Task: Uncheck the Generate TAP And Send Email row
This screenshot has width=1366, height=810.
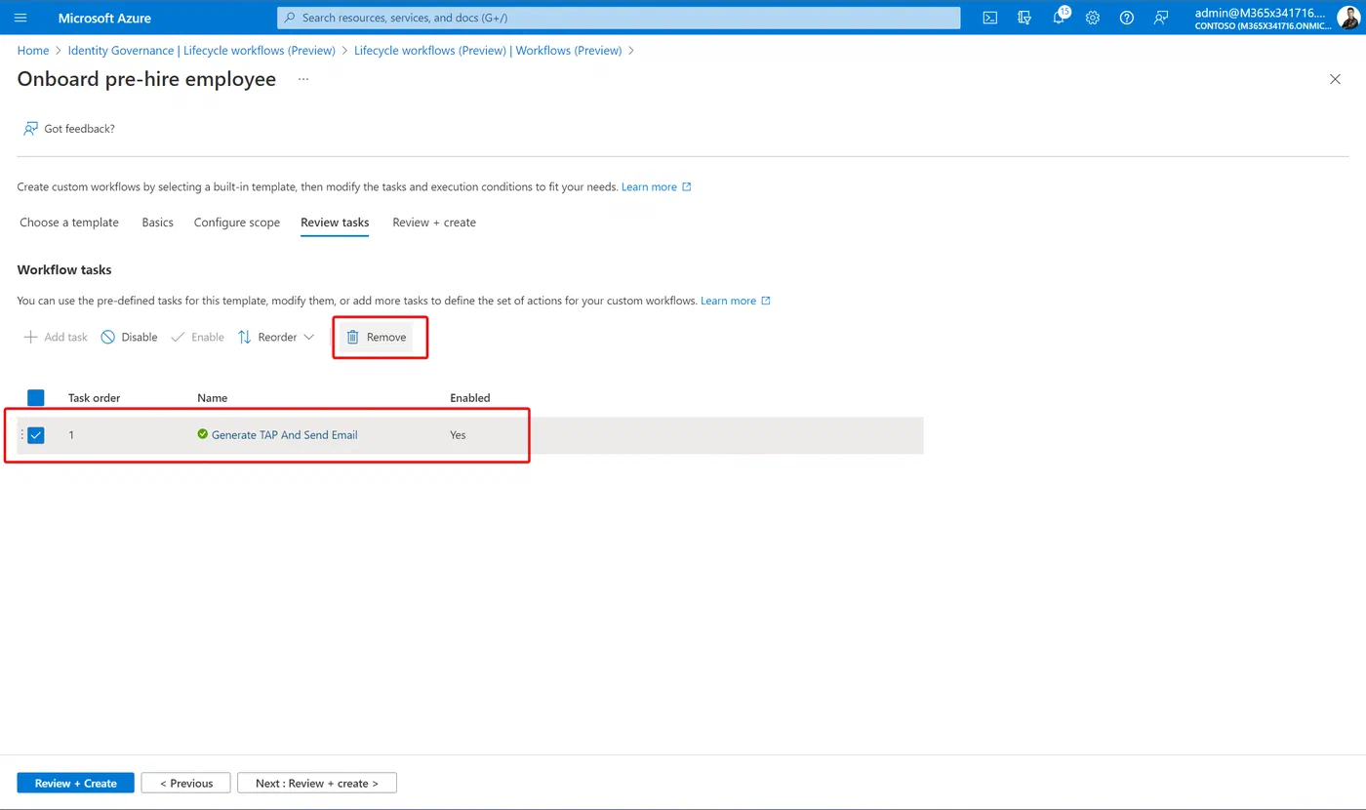Action: pos(36,435)
